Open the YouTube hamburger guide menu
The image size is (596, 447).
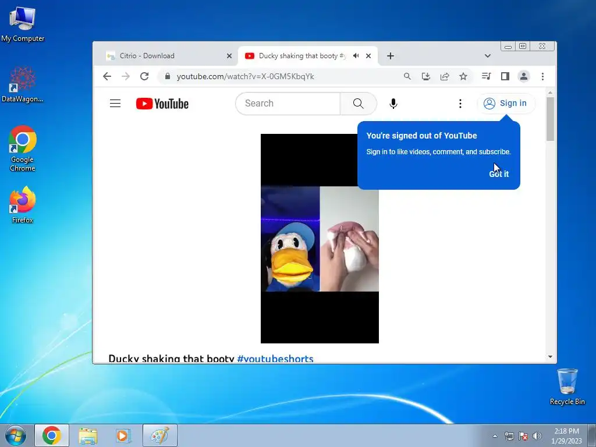pos(115,104)
